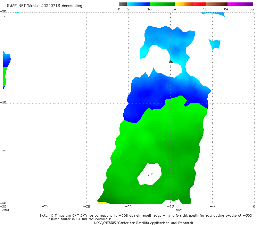Click the white data gap inside the green region
257x225 pixels.
pyautogui.click(x=149, y=174)
